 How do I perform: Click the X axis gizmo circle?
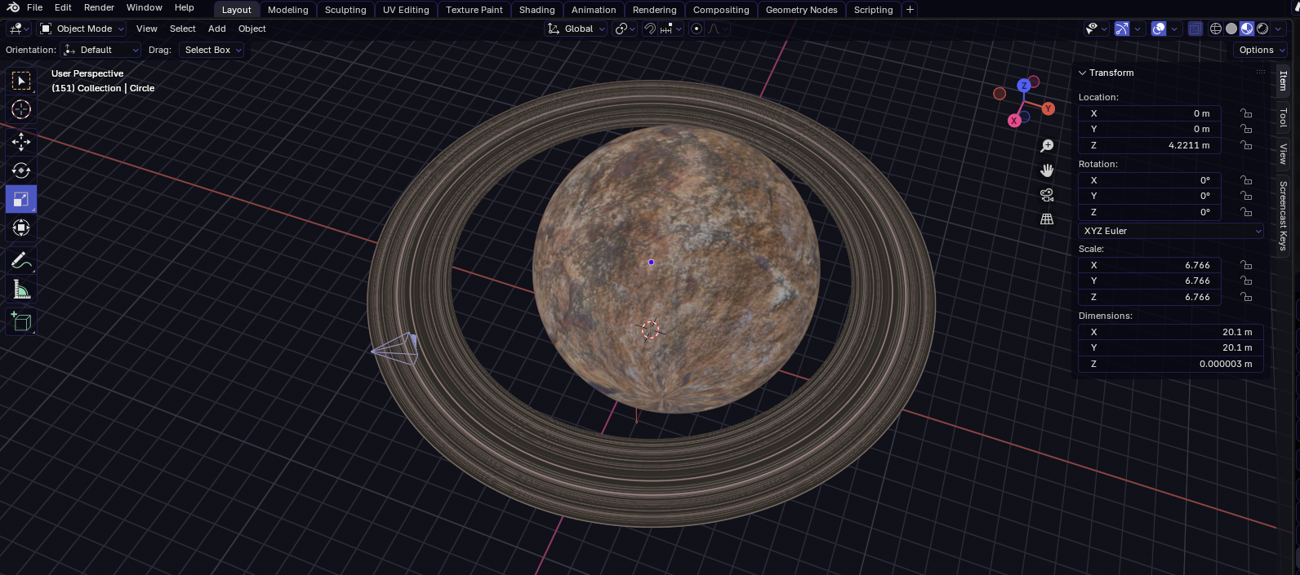pyautogui.click(x=1014, y=121)
